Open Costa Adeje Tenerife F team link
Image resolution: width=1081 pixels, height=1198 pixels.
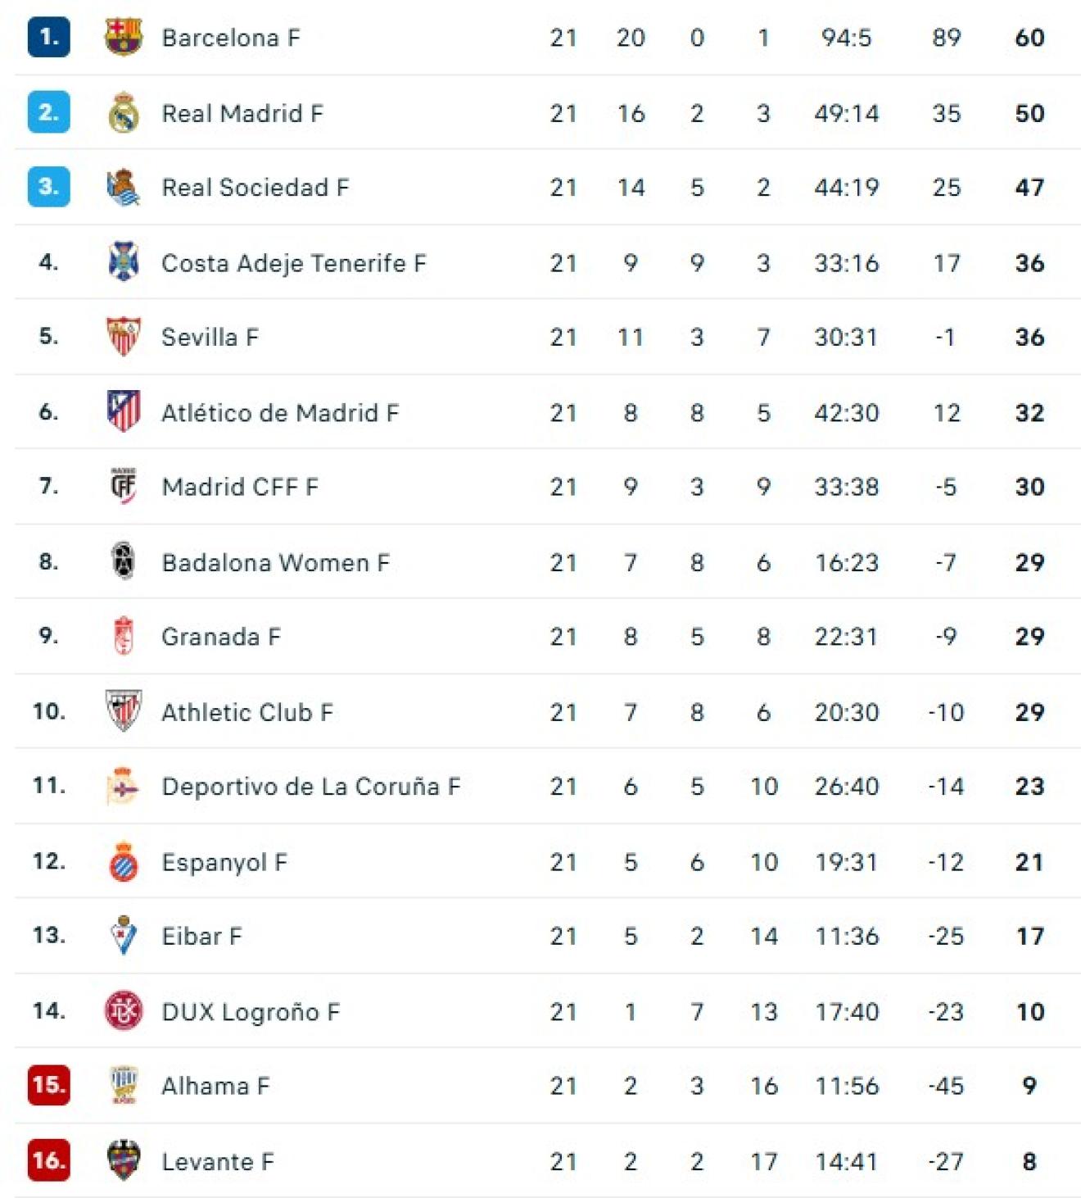[294, 263]
